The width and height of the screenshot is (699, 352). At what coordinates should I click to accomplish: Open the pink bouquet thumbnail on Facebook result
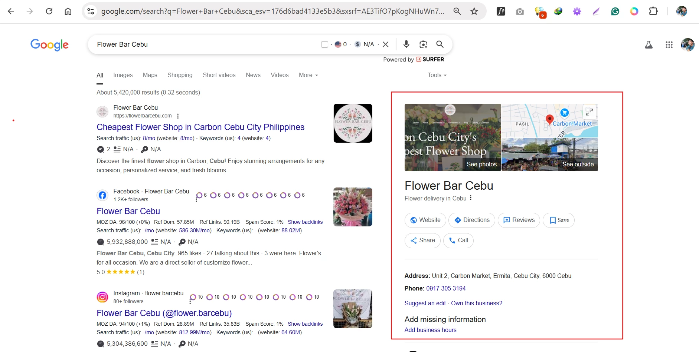(353, 207)
